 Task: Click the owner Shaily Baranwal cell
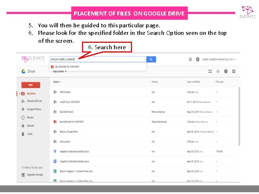pos(159,122)
